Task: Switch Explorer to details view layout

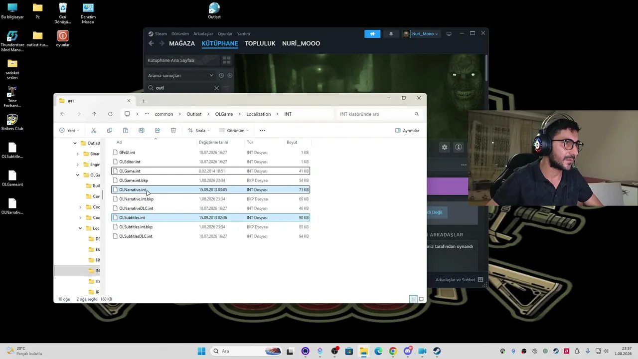Action: point(413,299)
